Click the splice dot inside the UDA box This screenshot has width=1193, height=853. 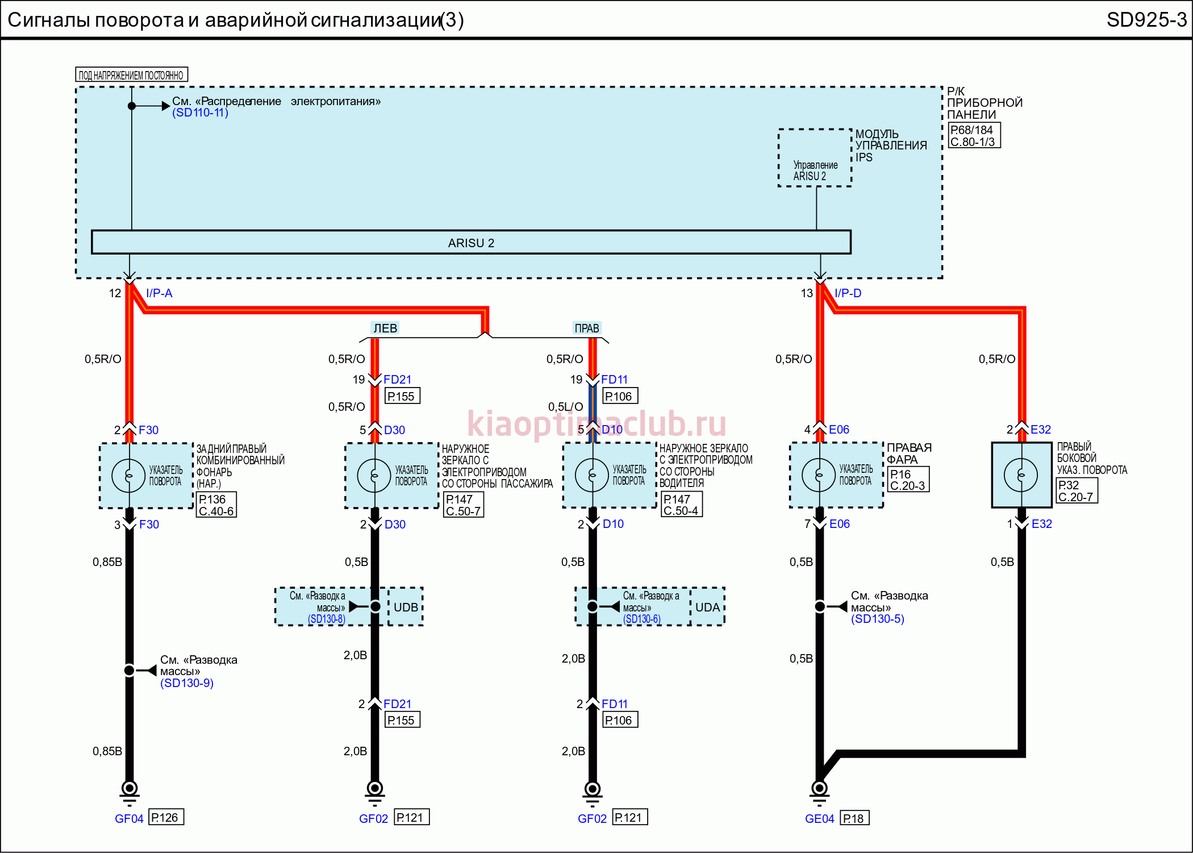tap(593, 607)
